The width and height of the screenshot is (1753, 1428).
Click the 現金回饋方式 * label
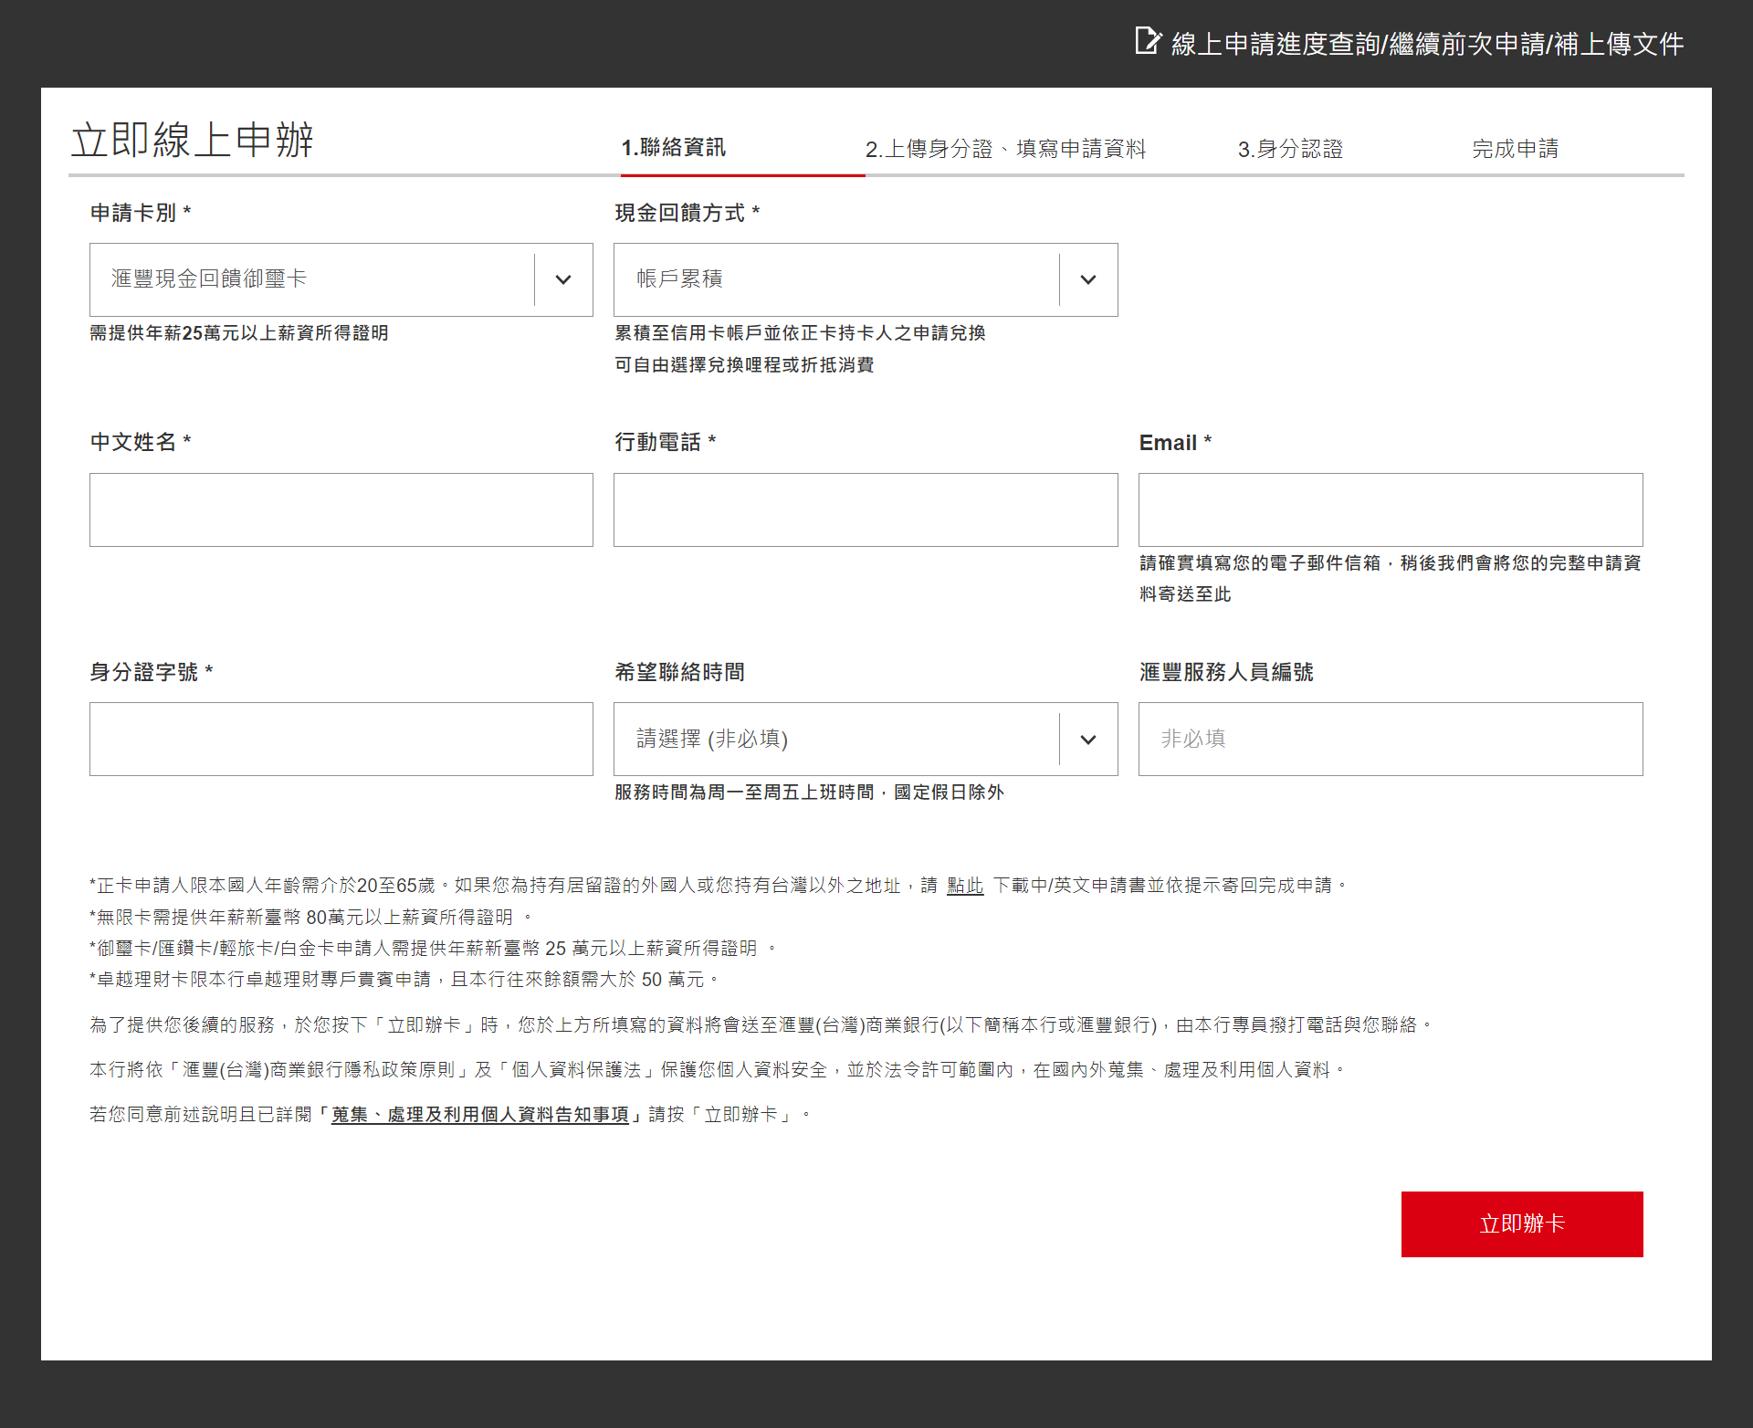click(x=688, y=213)
